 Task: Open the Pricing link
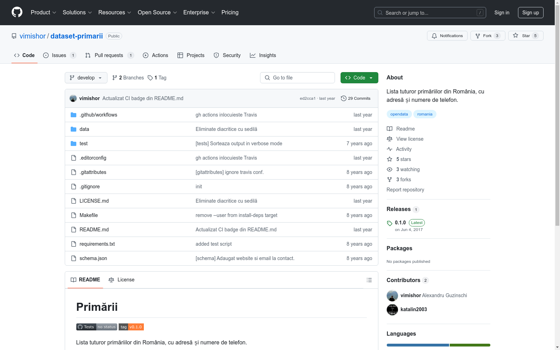pos(230,13)
